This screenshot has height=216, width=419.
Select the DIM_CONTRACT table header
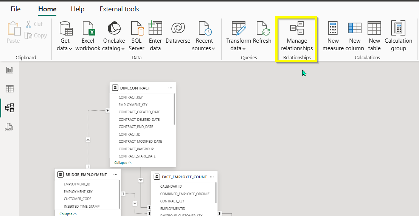[143, 88]
